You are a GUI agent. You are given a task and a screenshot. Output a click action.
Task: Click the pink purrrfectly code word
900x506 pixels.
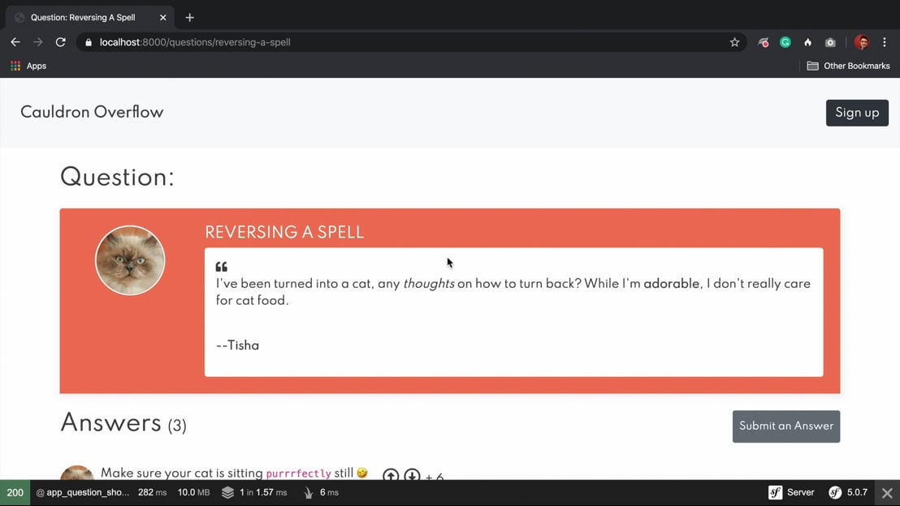coord(298,474)
